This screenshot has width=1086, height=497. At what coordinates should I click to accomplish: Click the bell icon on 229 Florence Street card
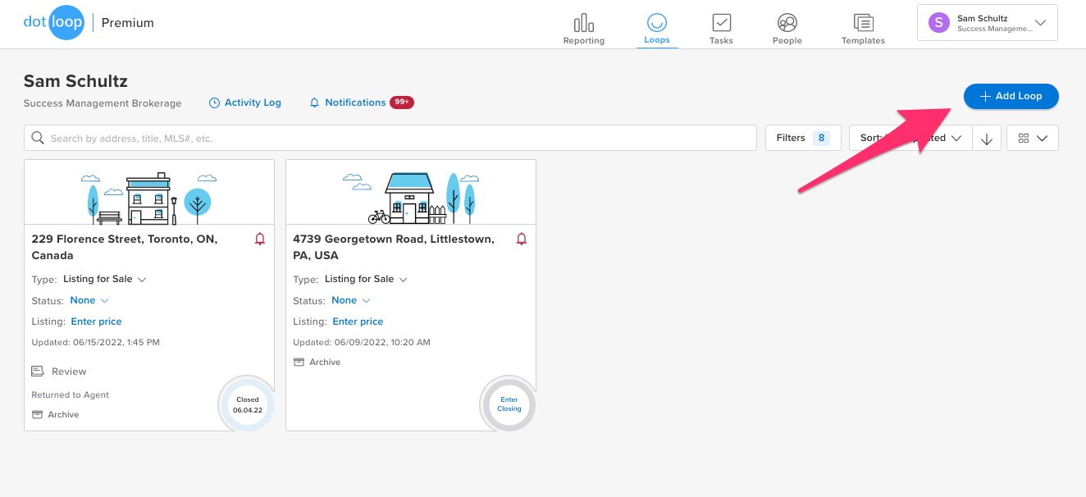click(x=260, y=239)
